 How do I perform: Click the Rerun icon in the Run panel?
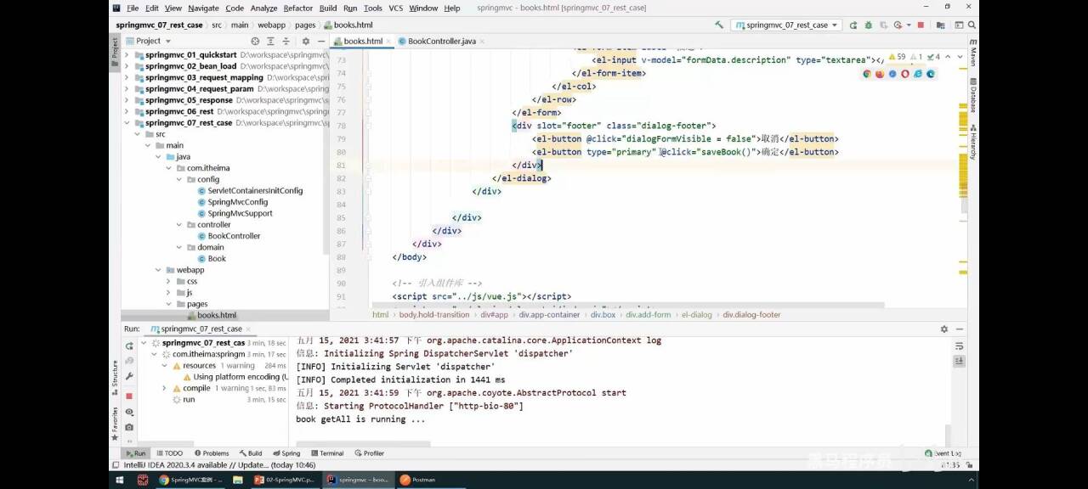129,346
